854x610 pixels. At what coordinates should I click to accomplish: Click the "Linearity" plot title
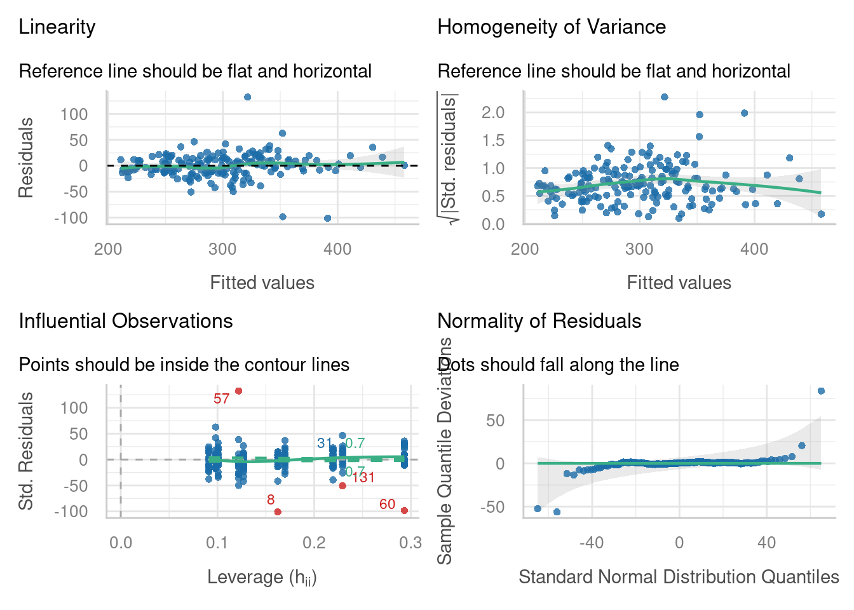tap(57, 27)
